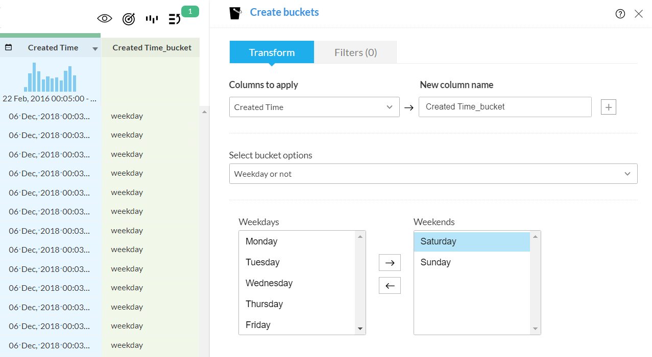Click the bar chart analysis icon
The height and width of the screenshot is (357, 652).
pos(152,19)
